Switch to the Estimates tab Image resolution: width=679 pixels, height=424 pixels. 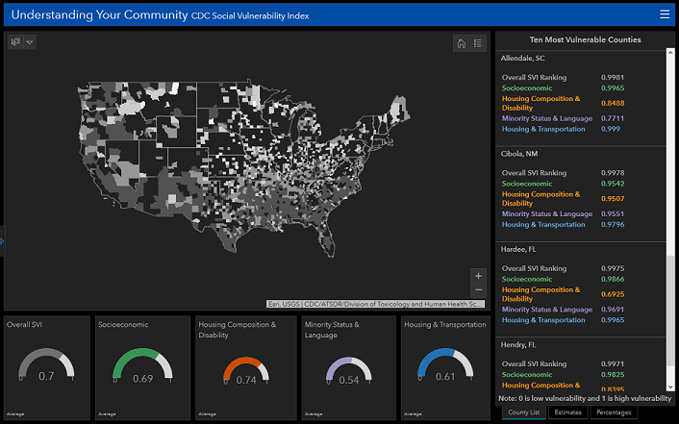pos(567,412)
